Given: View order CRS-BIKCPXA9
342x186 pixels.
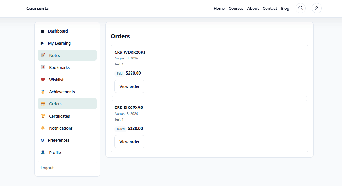Looking at the screenshot, I should click(129, 142).
